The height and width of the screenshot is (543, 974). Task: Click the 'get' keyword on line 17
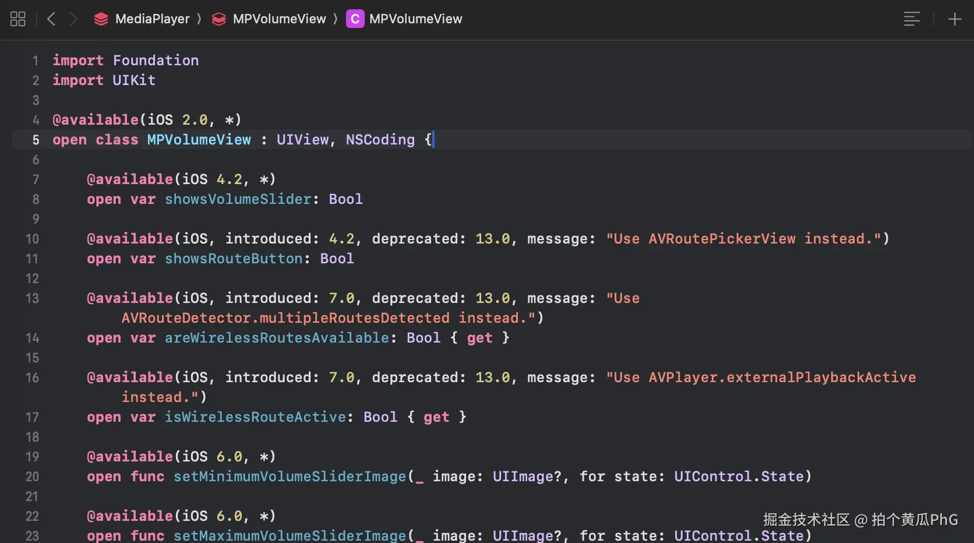[x=436, y=417]
